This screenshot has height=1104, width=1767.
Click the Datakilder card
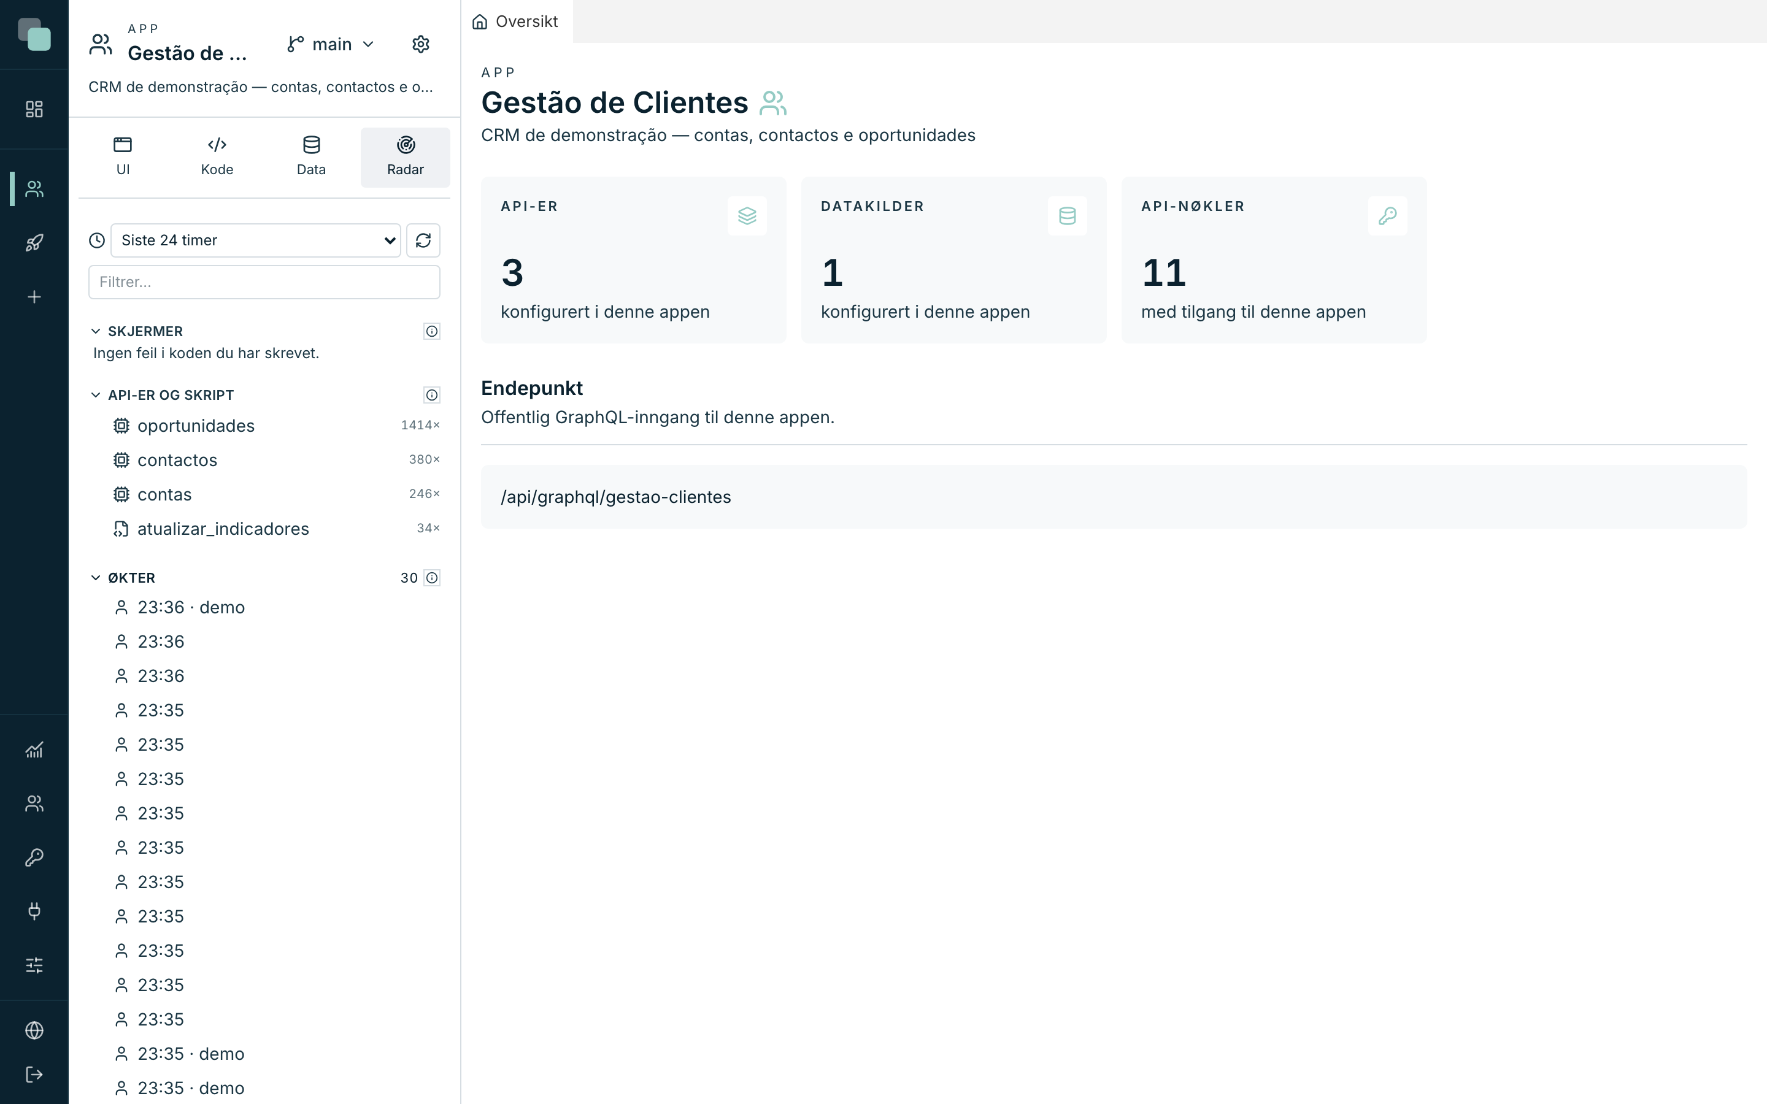[x=953, y=260]
